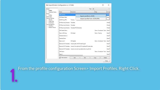Select Dictionaries in the tree
This screenshot has width=160, height=90.
click(x=49, y=17)
